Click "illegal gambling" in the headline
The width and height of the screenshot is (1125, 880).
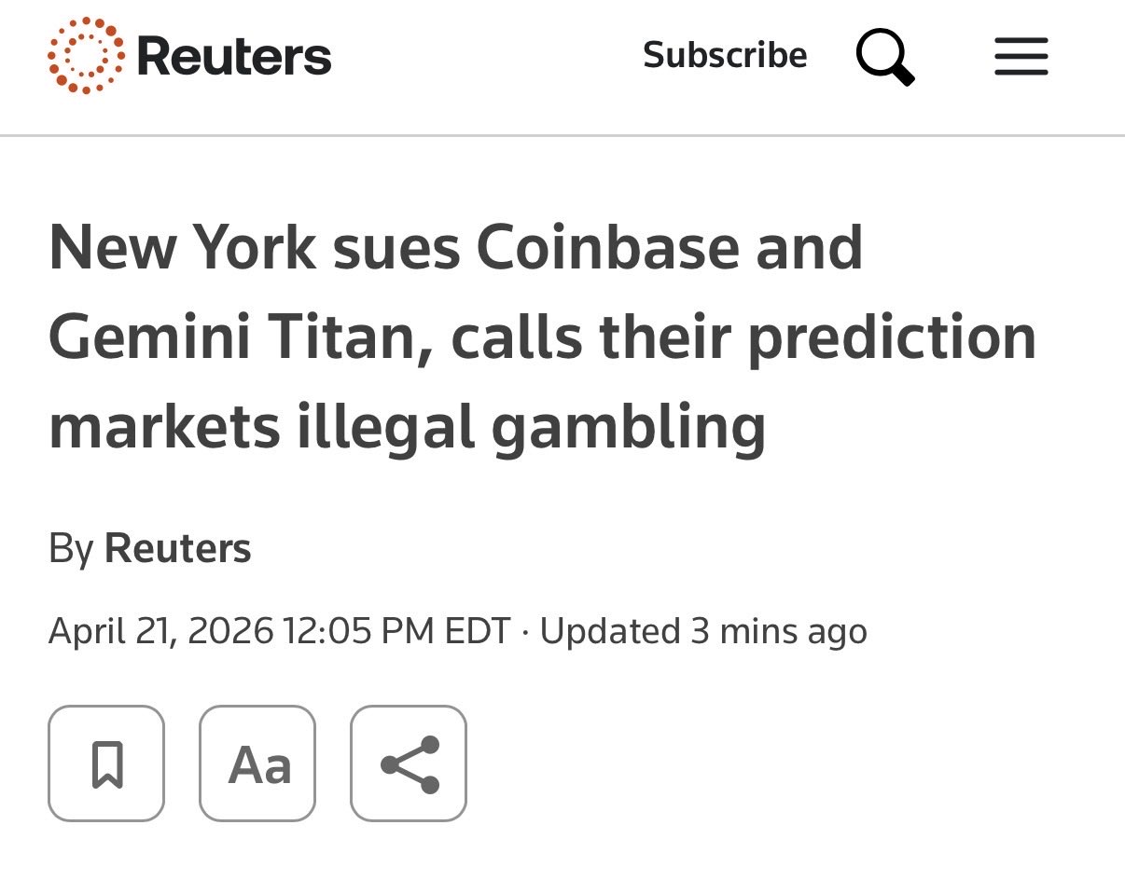[x=531, y=426]
